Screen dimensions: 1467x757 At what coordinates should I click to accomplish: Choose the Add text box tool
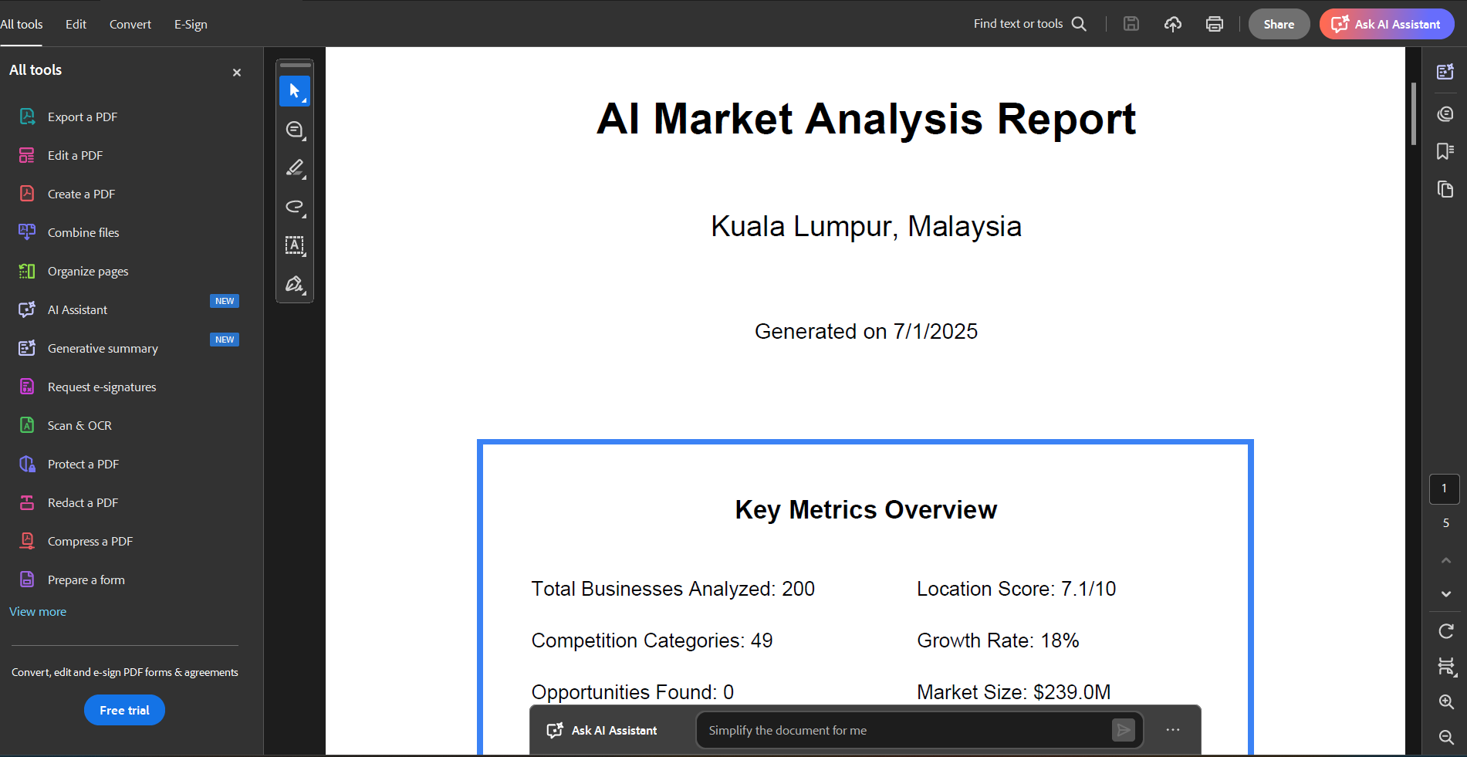click(295, 245)
